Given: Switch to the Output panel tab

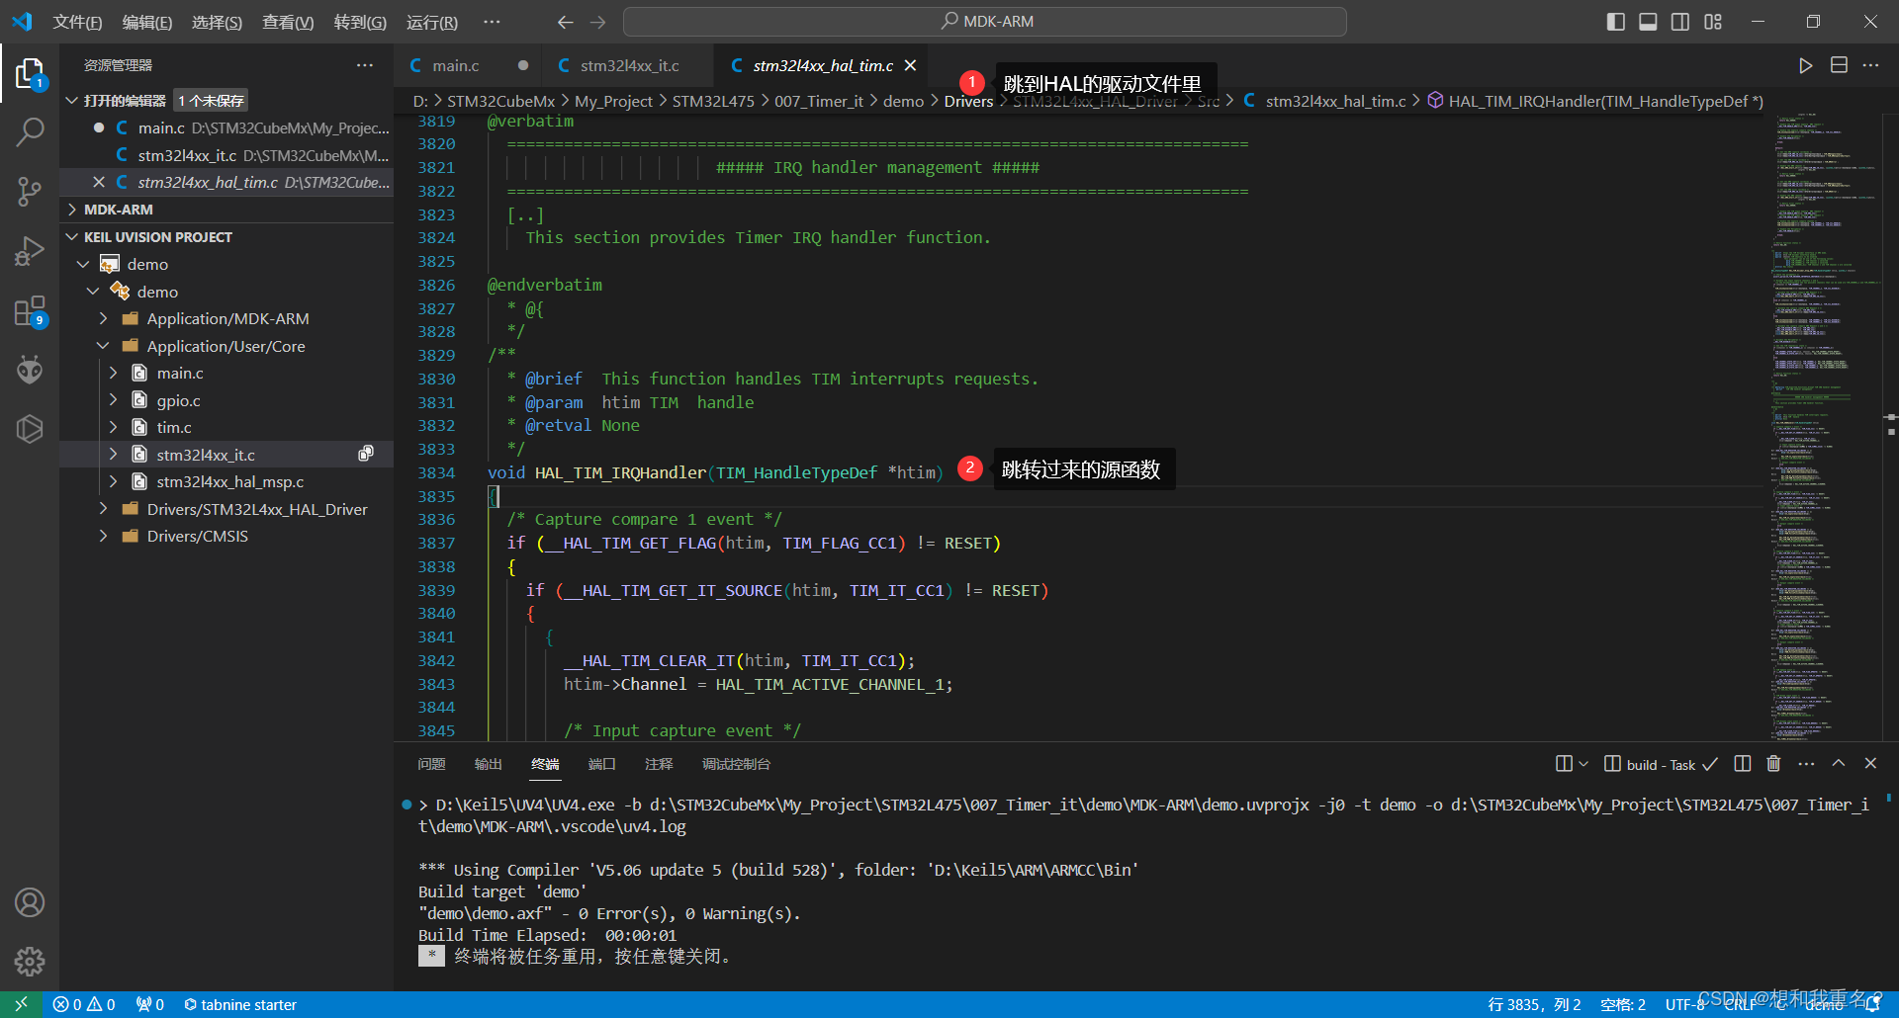Looking at the screenshot, I should 488,764.
